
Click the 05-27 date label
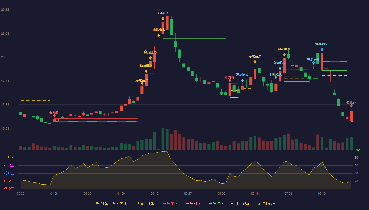point(188,193)
